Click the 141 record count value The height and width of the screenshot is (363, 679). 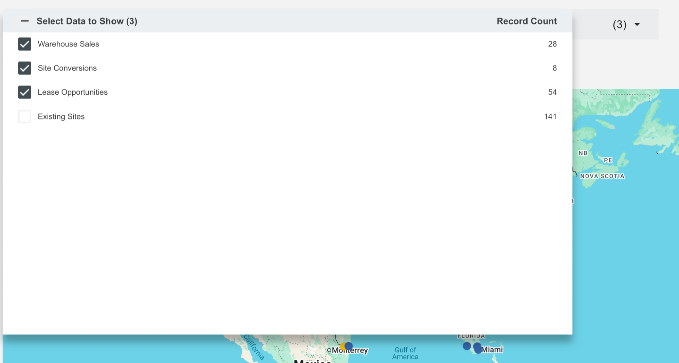tap(550, 117)
